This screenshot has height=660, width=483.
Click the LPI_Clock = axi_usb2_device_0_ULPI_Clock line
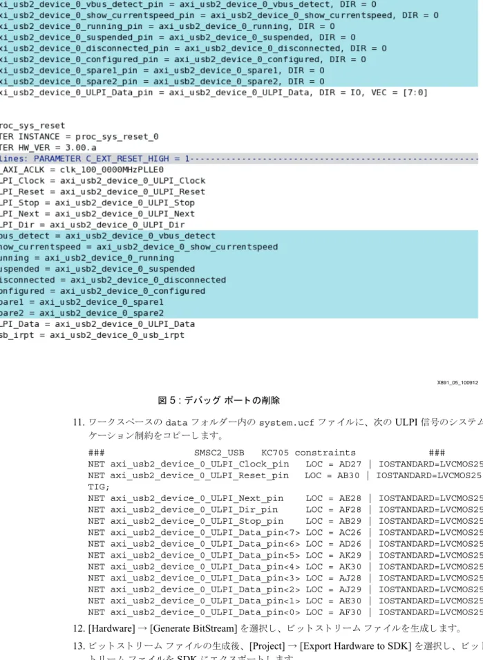click(x=103, y=180)
